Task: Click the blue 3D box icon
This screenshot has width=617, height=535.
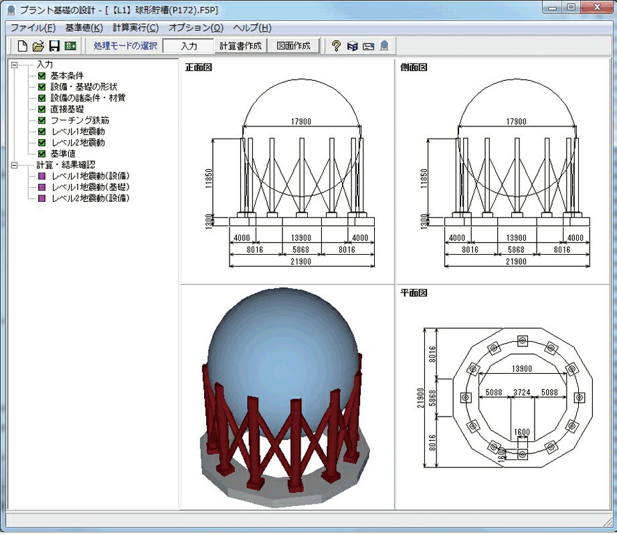Action: pyautogui.click(x=352, y=46)
